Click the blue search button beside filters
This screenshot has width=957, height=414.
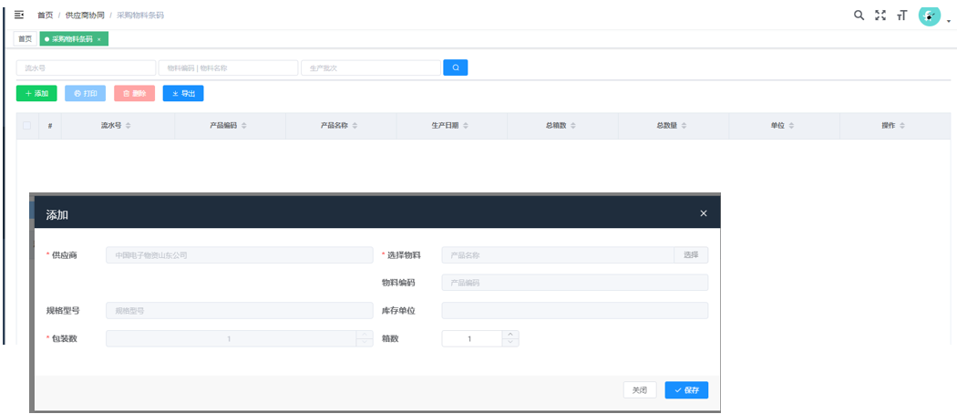[455, 67]
